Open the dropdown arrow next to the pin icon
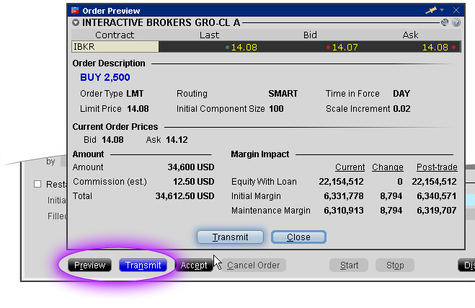Viewport: 475px width, 308px height. tap(442, 10)
